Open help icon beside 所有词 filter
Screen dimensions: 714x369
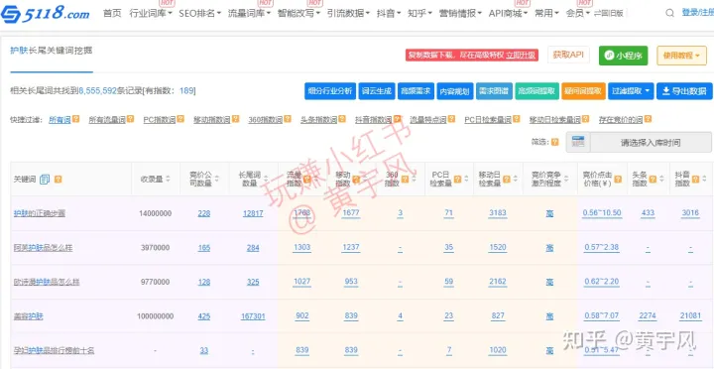pyautogui.click(x=75, y=119)
